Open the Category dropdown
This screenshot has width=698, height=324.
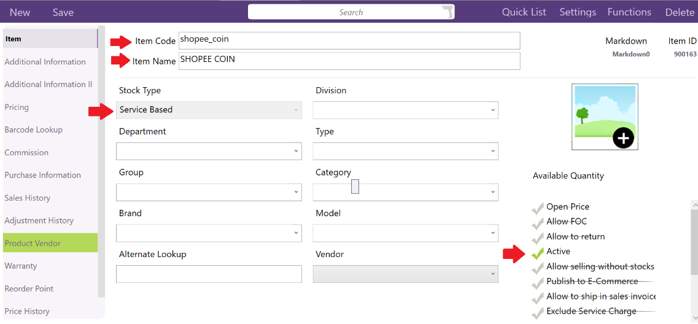[405, 192]
